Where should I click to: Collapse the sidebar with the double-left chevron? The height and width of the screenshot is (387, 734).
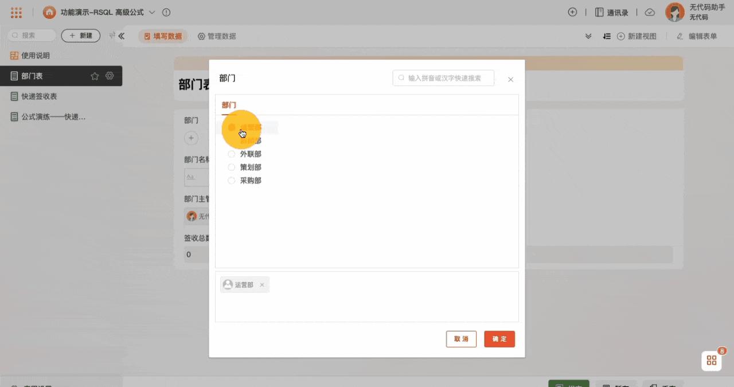click(121, 36)
